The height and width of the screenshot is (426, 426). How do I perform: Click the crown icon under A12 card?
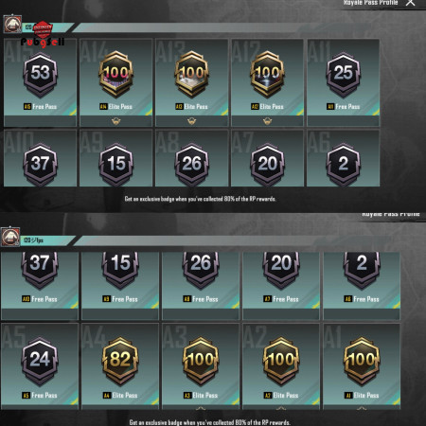267,121
